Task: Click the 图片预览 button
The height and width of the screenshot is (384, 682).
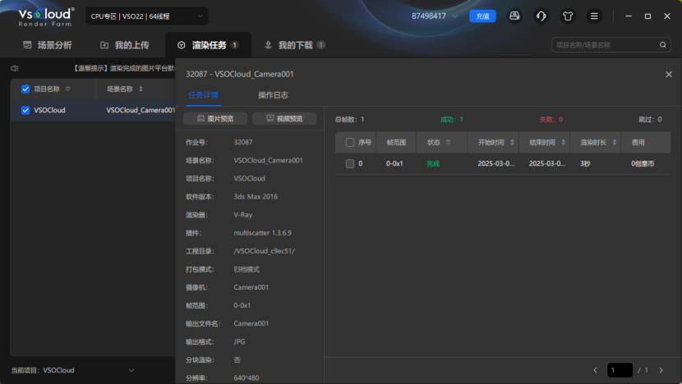Action: 215,119
